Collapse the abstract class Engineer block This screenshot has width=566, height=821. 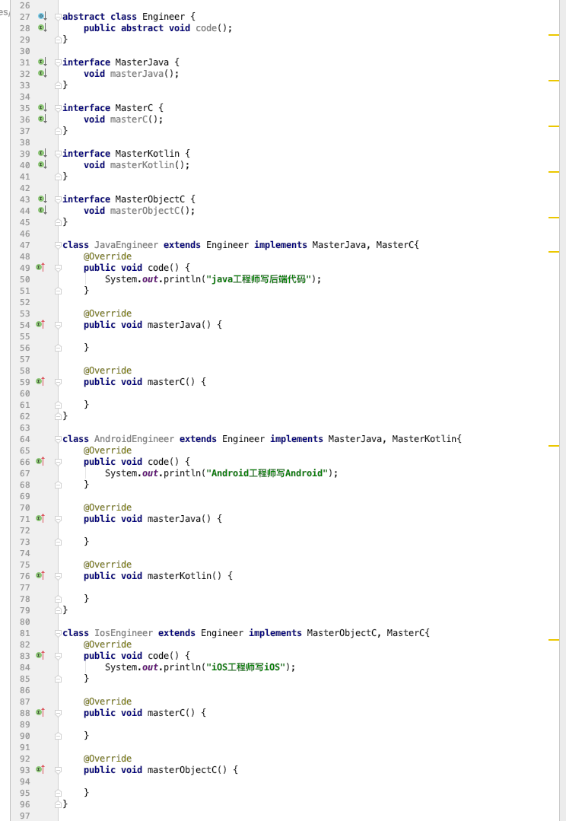click(58, 17)
